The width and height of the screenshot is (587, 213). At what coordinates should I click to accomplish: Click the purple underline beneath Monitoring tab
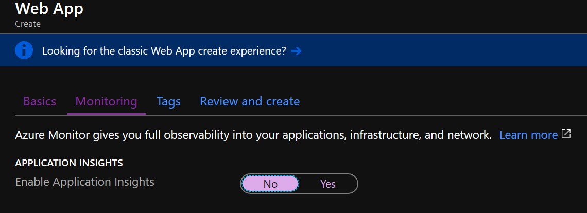coord(106,113)
